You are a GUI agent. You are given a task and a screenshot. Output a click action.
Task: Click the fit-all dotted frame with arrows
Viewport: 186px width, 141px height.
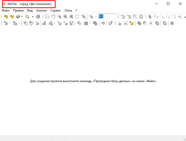tap(77, 16)
